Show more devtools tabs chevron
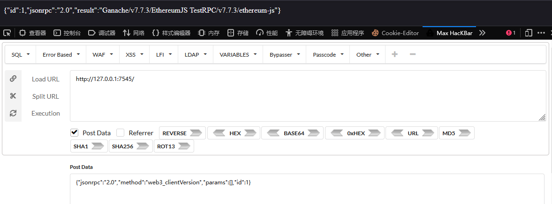The image size is (552, 204). pos(482,33)
